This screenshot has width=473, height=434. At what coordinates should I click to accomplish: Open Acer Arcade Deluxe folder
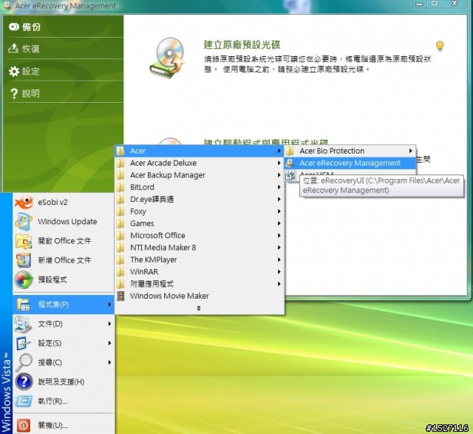pos(199,163)
